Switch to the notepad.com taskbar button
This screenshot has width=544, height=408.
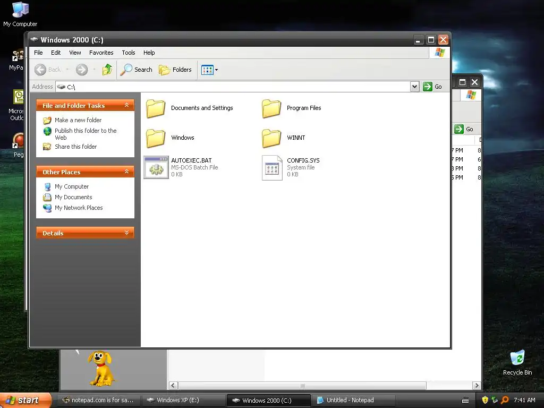click(x=98, y=400)
